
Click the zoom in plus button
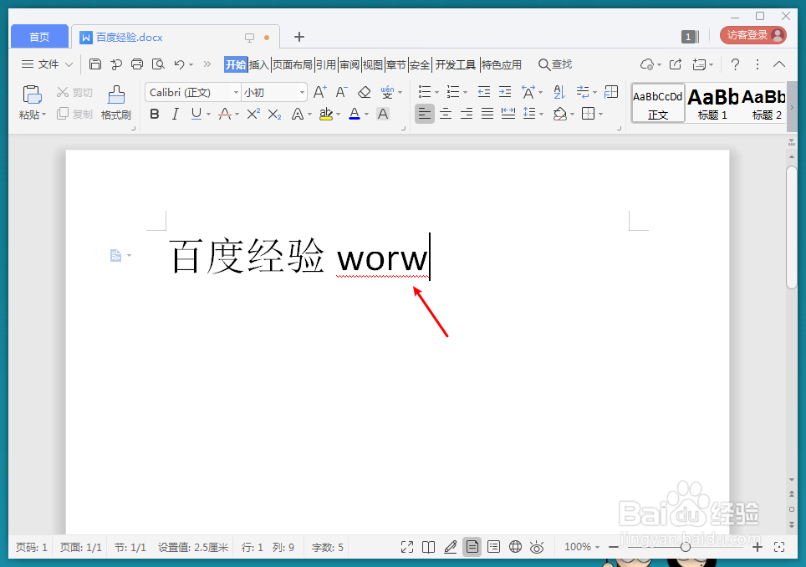(758, 547)
